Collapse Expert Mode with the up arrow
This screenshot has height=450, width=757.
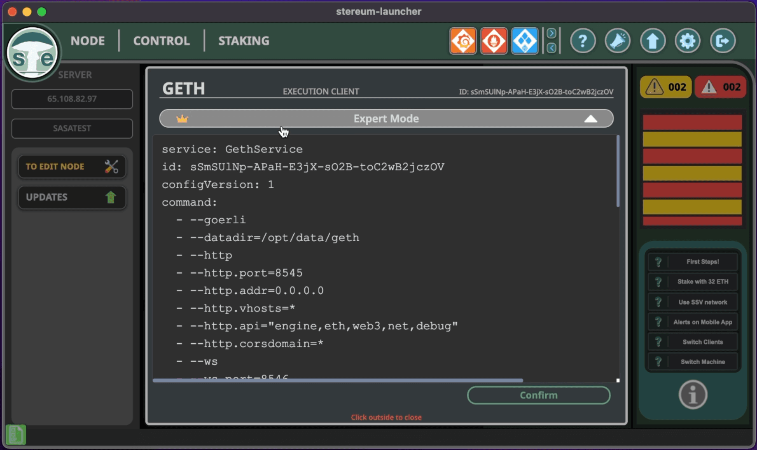591,119
